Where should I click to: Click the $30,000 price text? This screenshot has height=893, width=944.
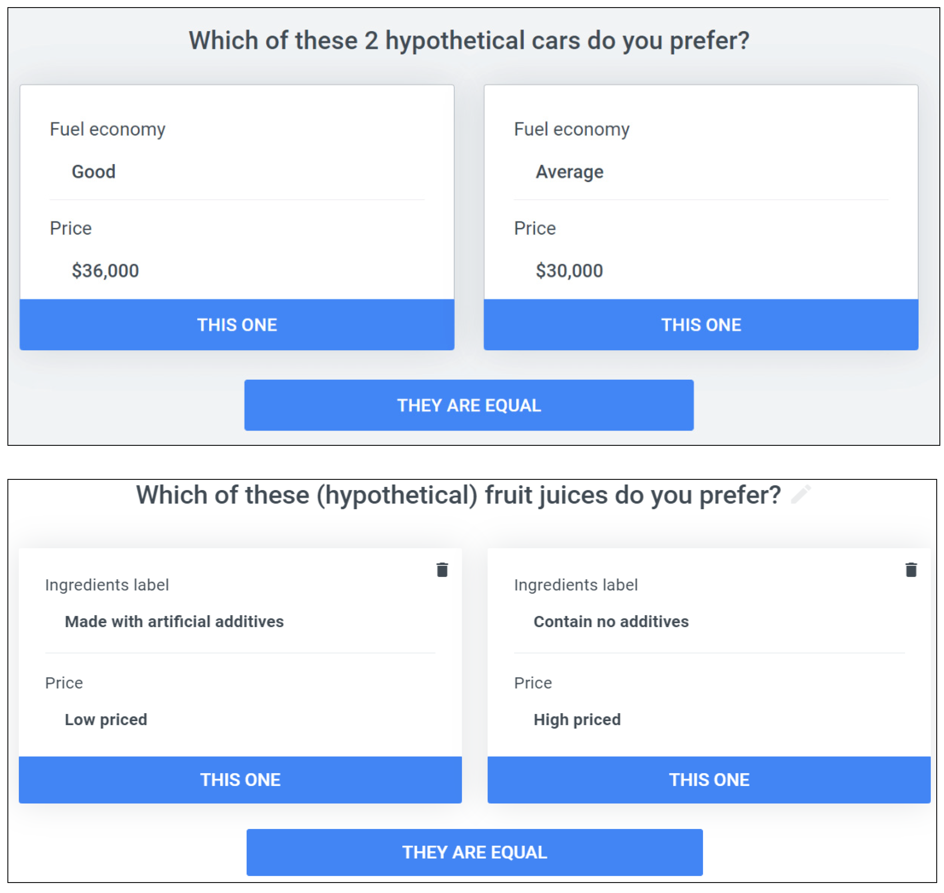coord(569,271)
